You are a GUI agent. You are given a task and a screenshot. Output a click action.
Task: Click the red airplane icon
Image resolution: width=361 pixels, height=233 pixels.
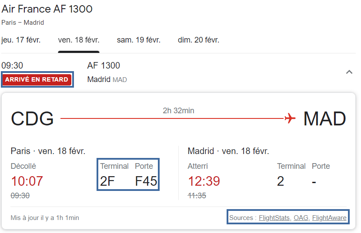coord(290,118)
